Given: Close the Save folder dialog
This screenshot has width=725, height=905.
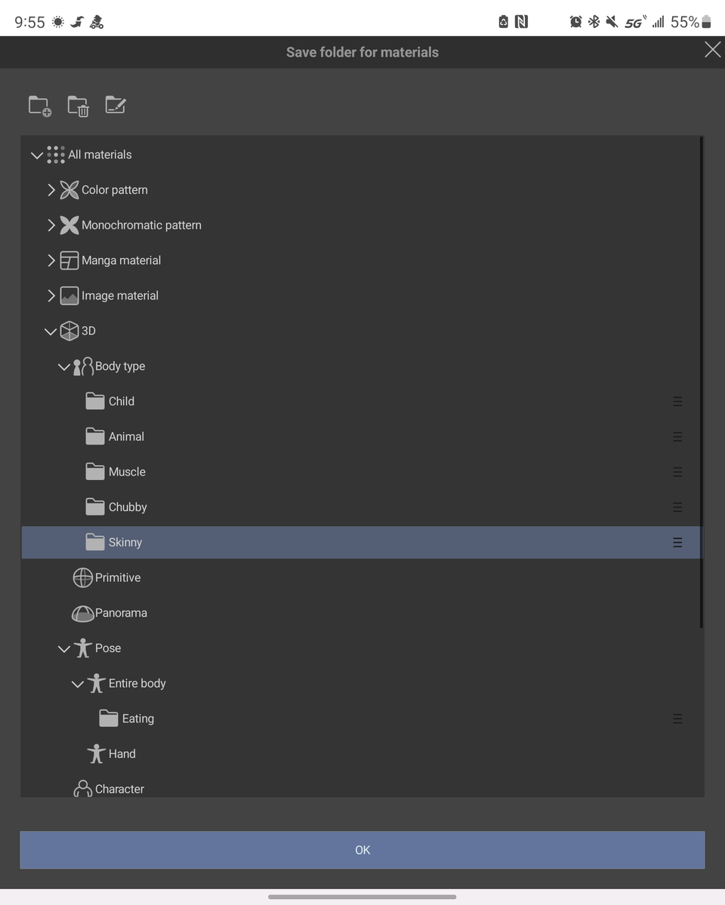Looking at the screenshot, I should tap(712, 51).
